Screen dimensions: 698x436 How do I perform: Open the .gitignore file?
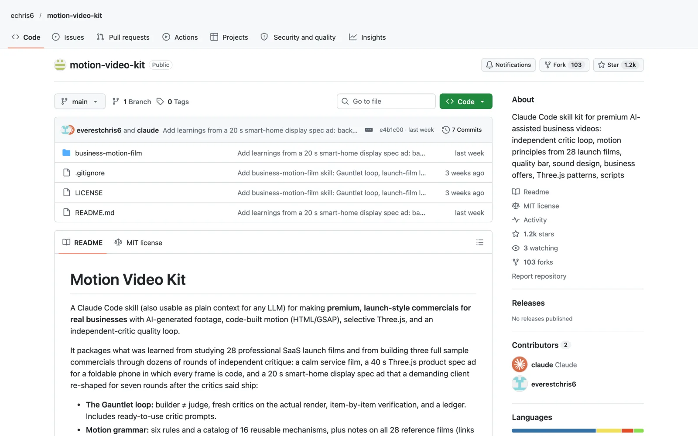point(90,173)
